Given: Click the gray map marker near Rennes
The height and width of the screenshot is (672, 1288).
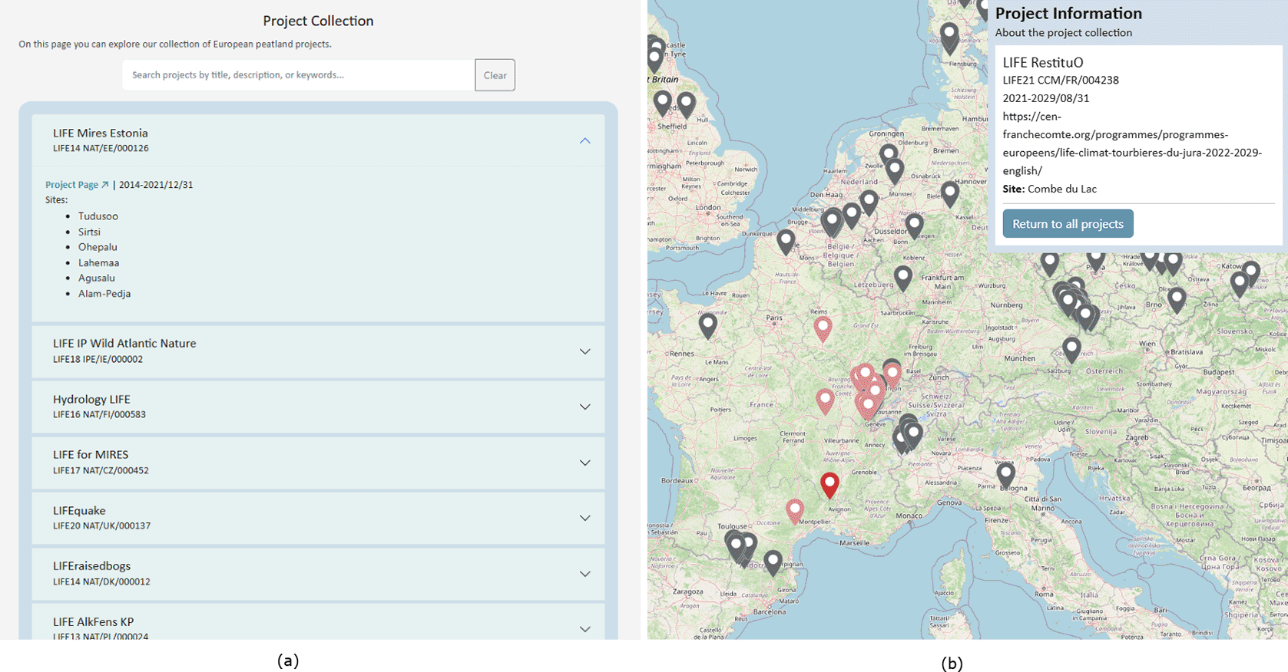Looking at the screenshot, I should coord(708,324).
